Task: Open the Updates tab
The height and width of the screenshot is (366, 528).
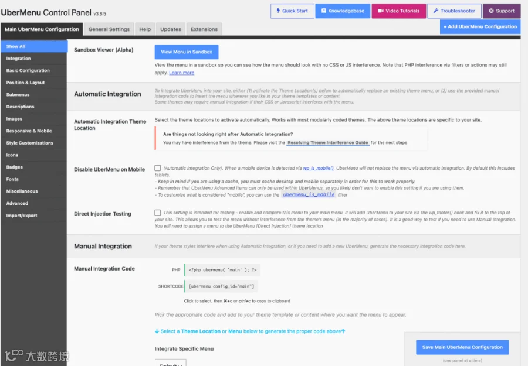Action: click(x=170, y=29)
